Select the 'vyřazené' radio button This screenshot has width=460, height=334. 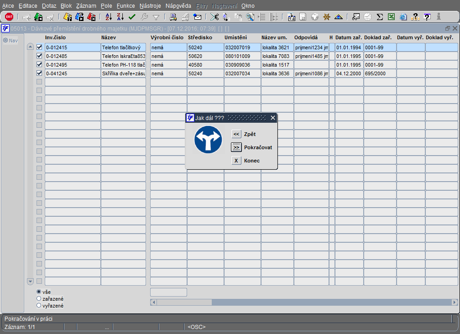coord(39,306)
